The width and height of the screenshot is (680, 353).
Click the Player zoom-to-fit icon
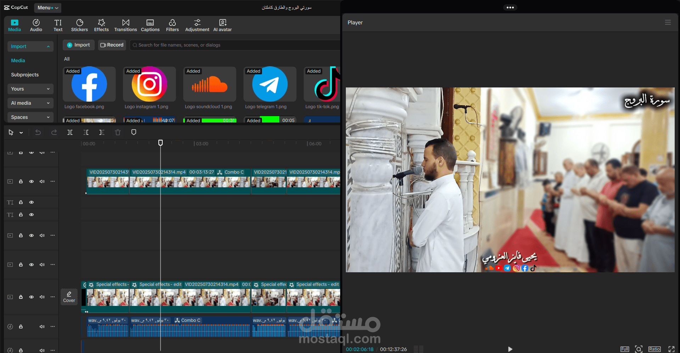pyautogui.click(x=639, y=349)
